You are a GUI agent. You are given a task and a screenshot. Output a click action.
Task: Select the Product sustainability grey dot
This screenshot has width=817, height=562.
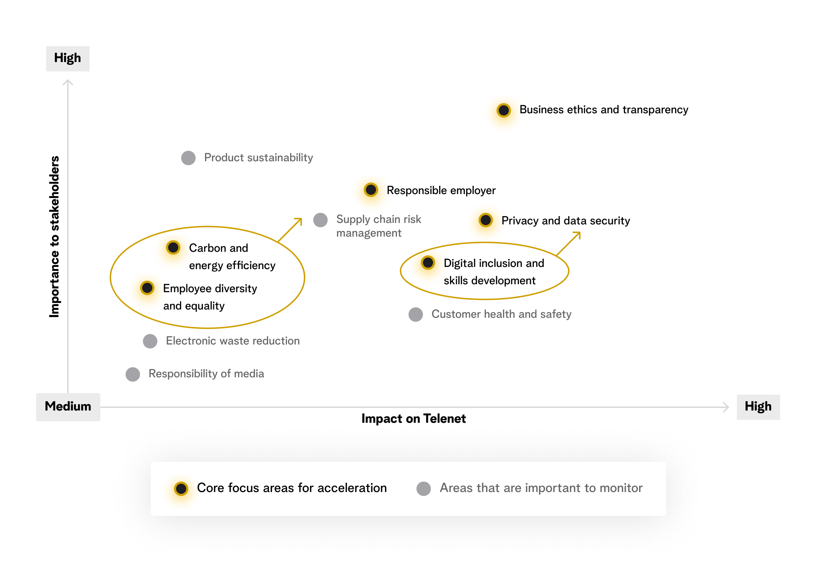coord(188,158)
